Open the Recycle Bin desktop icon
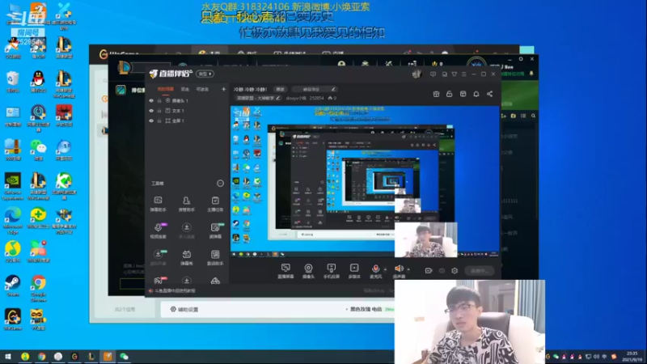The height and width of the screenshot is (364, 647). pyautogui.click(x=12, y=82)
